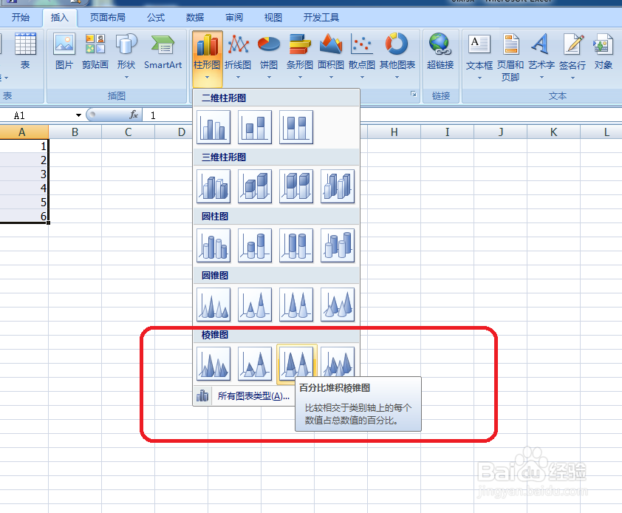This screenshot has width=622, height=513.
Task: Select the cell containing 3 in column A
Action: click(x=24, y=174)
